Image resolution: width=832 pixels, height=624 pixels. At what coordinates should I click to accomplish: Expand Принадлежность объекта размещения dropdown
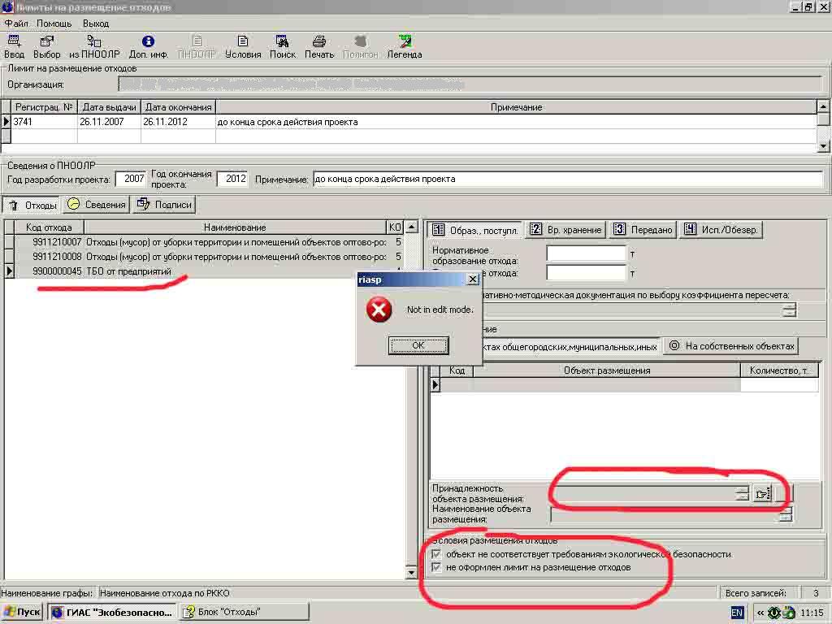click(x=742, y=493)
